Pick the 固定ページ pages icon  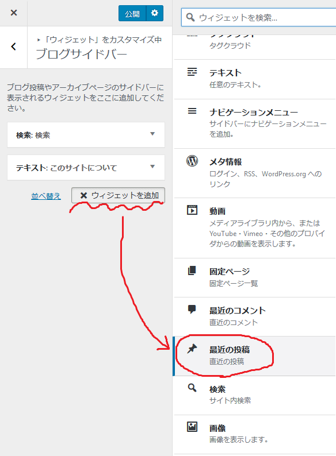192,270
